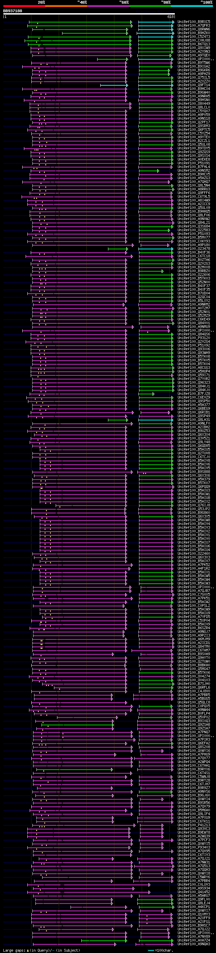Click the red 20% identity color bar

pyautogui.click(x=24, y=6)
